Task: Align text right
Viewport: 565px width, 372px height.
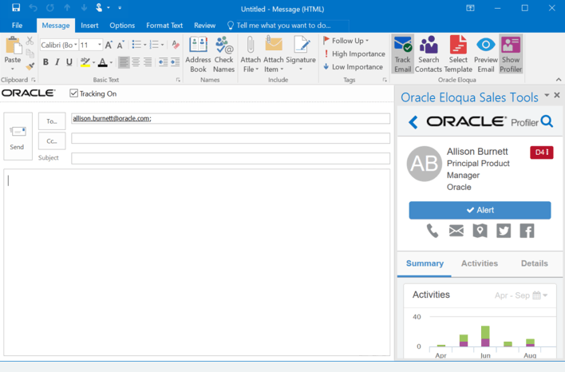Action: 148,62
